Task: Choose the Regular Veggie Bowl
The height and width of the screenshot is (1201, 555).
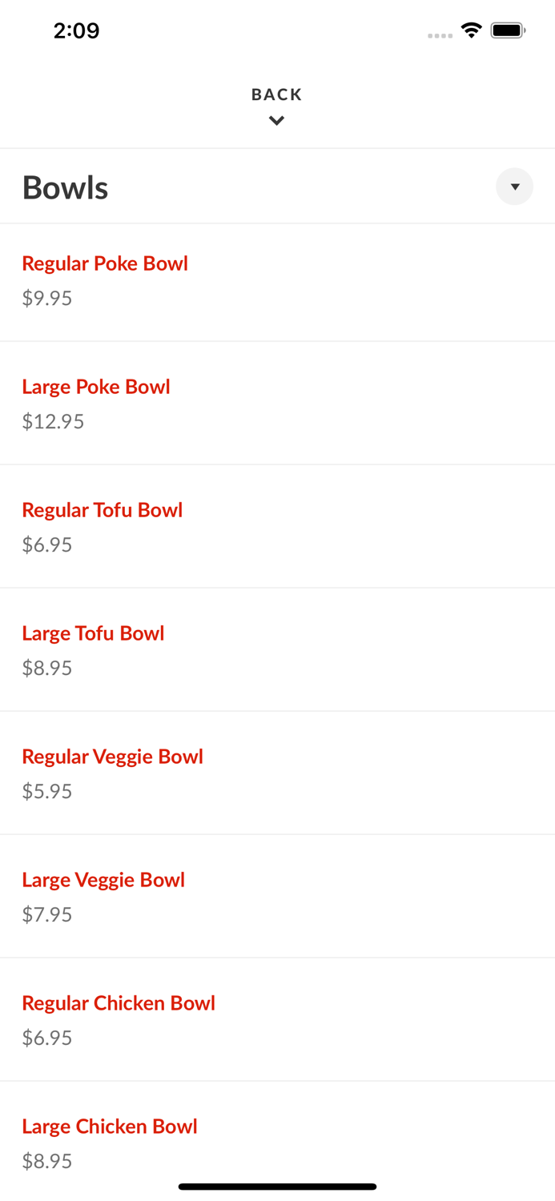Action: click(112, 756)
